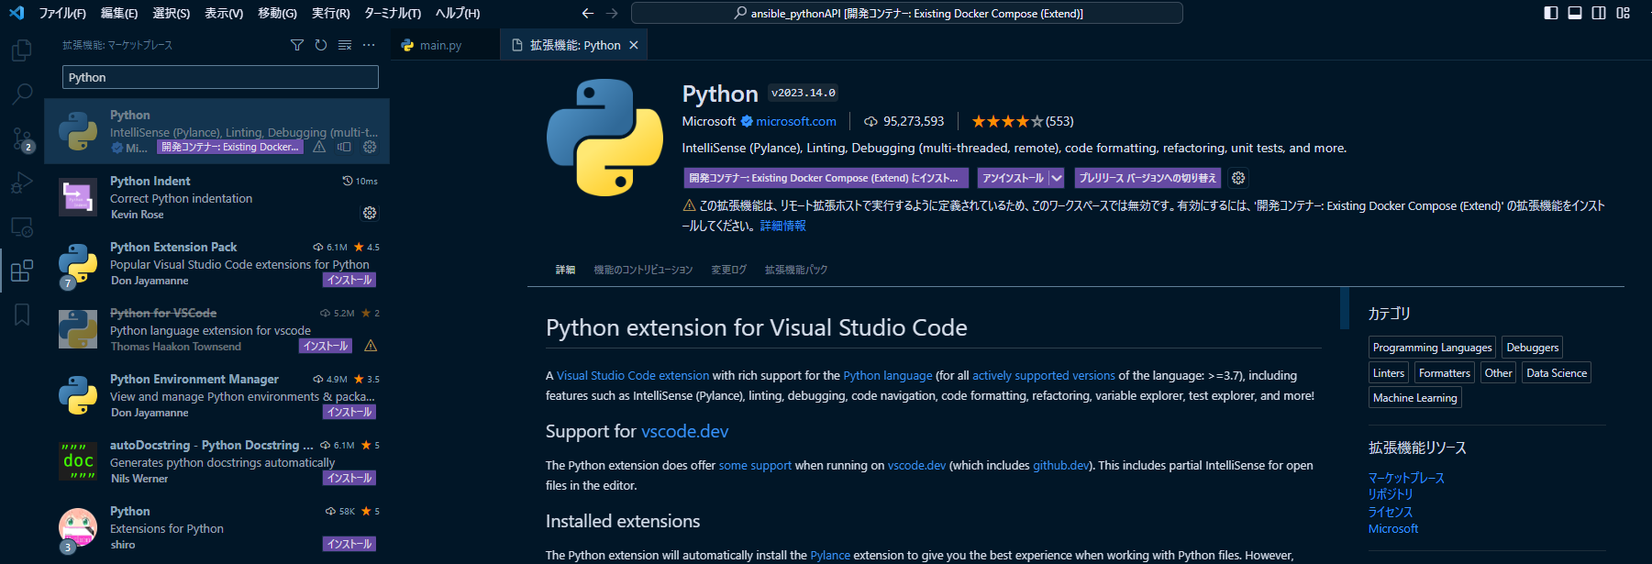Click the 変更ログ tab in extension details
The height and width of the screenshot is (564, 1652).
point(728,270)
